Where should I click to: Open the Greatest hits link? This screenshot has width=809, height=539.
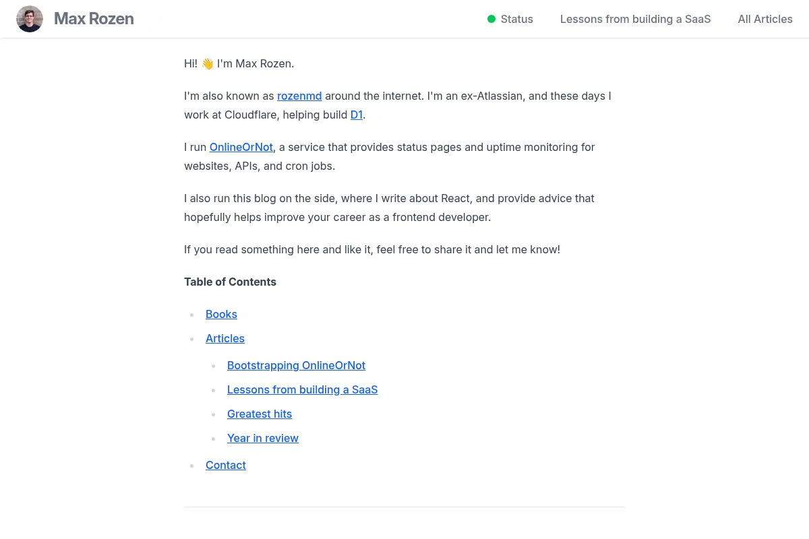pyautogui.click(x=260, y=414)
